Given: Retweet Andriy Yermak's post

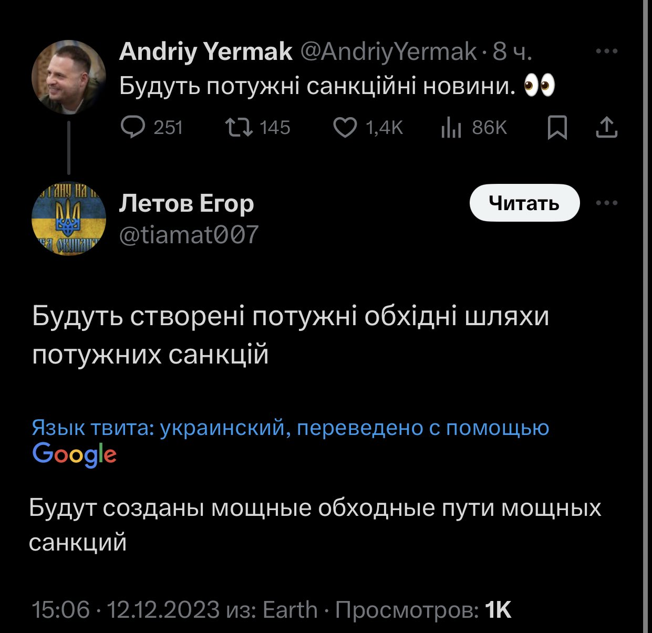Looking at the screenshot, I should click(239, 128).
